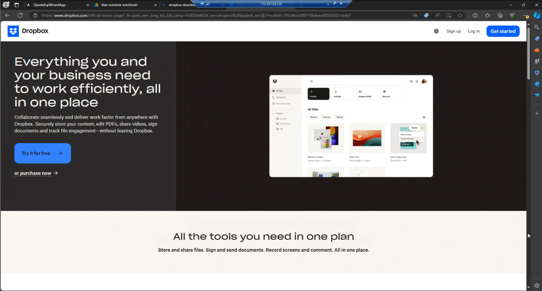Image resolution: width=542 pixels, height=291 pixels.
Task: Click Client Agreement thumbnail in preview
Action: tap(408, 138)
